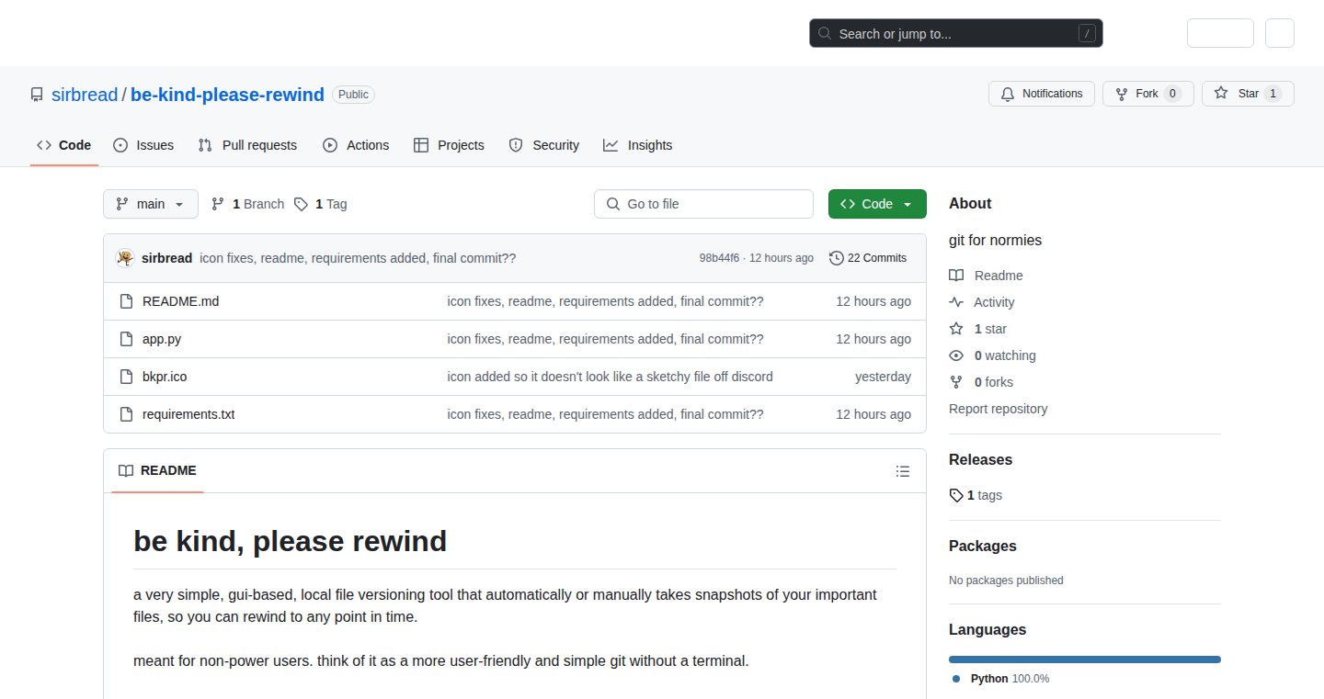Viewport: 1324px width, 699px height.
Task: Click the latest commit message in header row
Action: [x=358, y=258]
